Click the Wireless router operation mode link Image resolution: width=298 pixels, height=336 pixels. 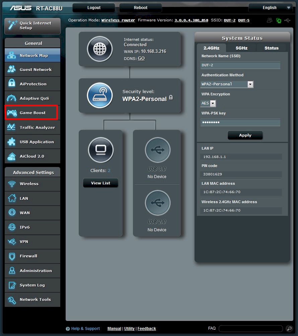click(118, 20)
